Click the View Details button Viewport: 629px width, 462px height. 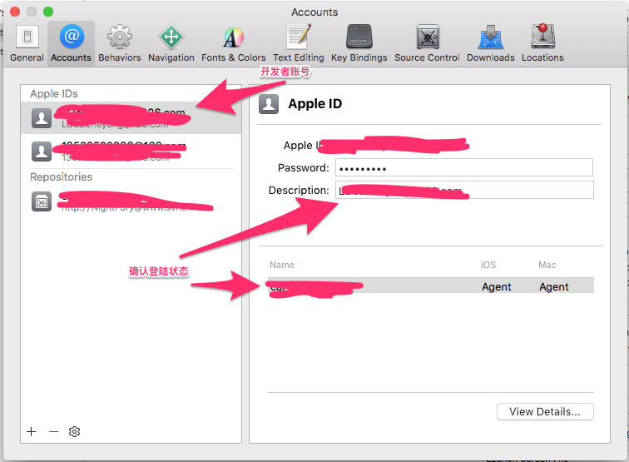(x=545, y=412)
